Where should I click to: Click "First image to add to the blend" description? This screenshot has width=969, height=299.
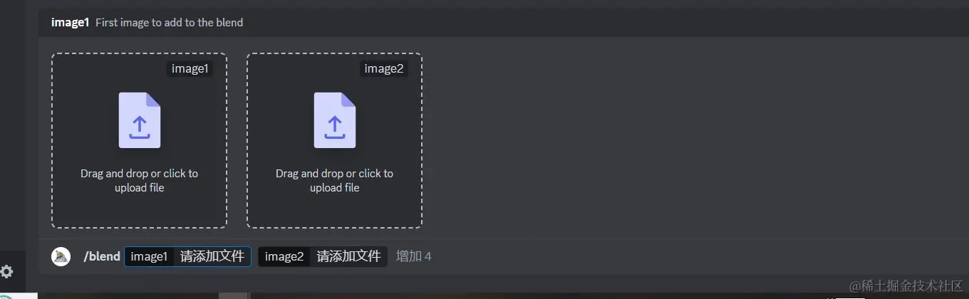tap(170, 23)
